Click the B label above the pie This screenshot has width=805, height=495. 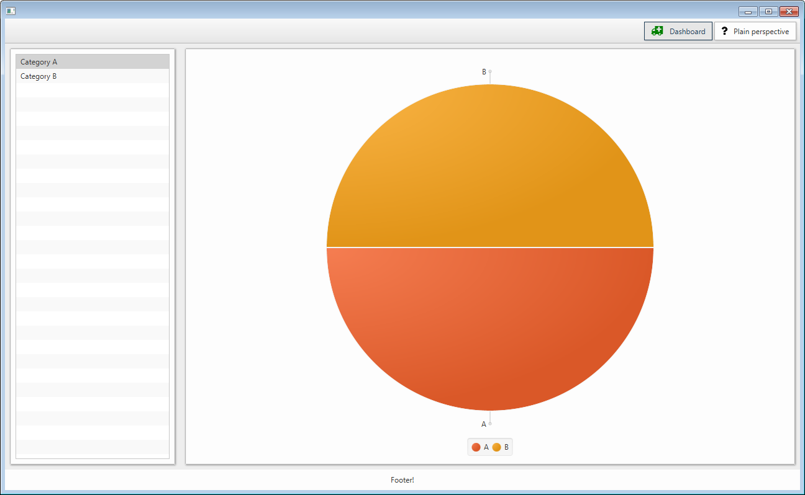click(484, 72)
